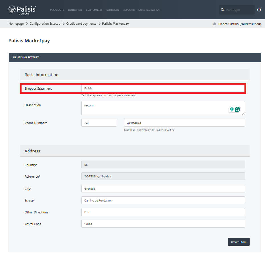Viewport: 265px width, 256px height.
Task: Click the Description textarea resize handle
Action: [243, 114]
